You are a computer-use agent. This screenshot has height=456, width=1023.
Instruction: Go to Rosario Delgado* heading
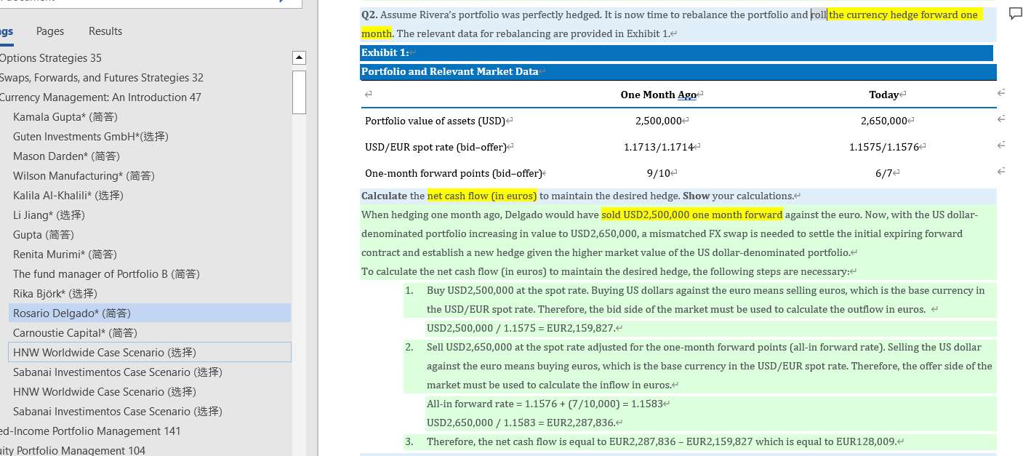point(72,313)
